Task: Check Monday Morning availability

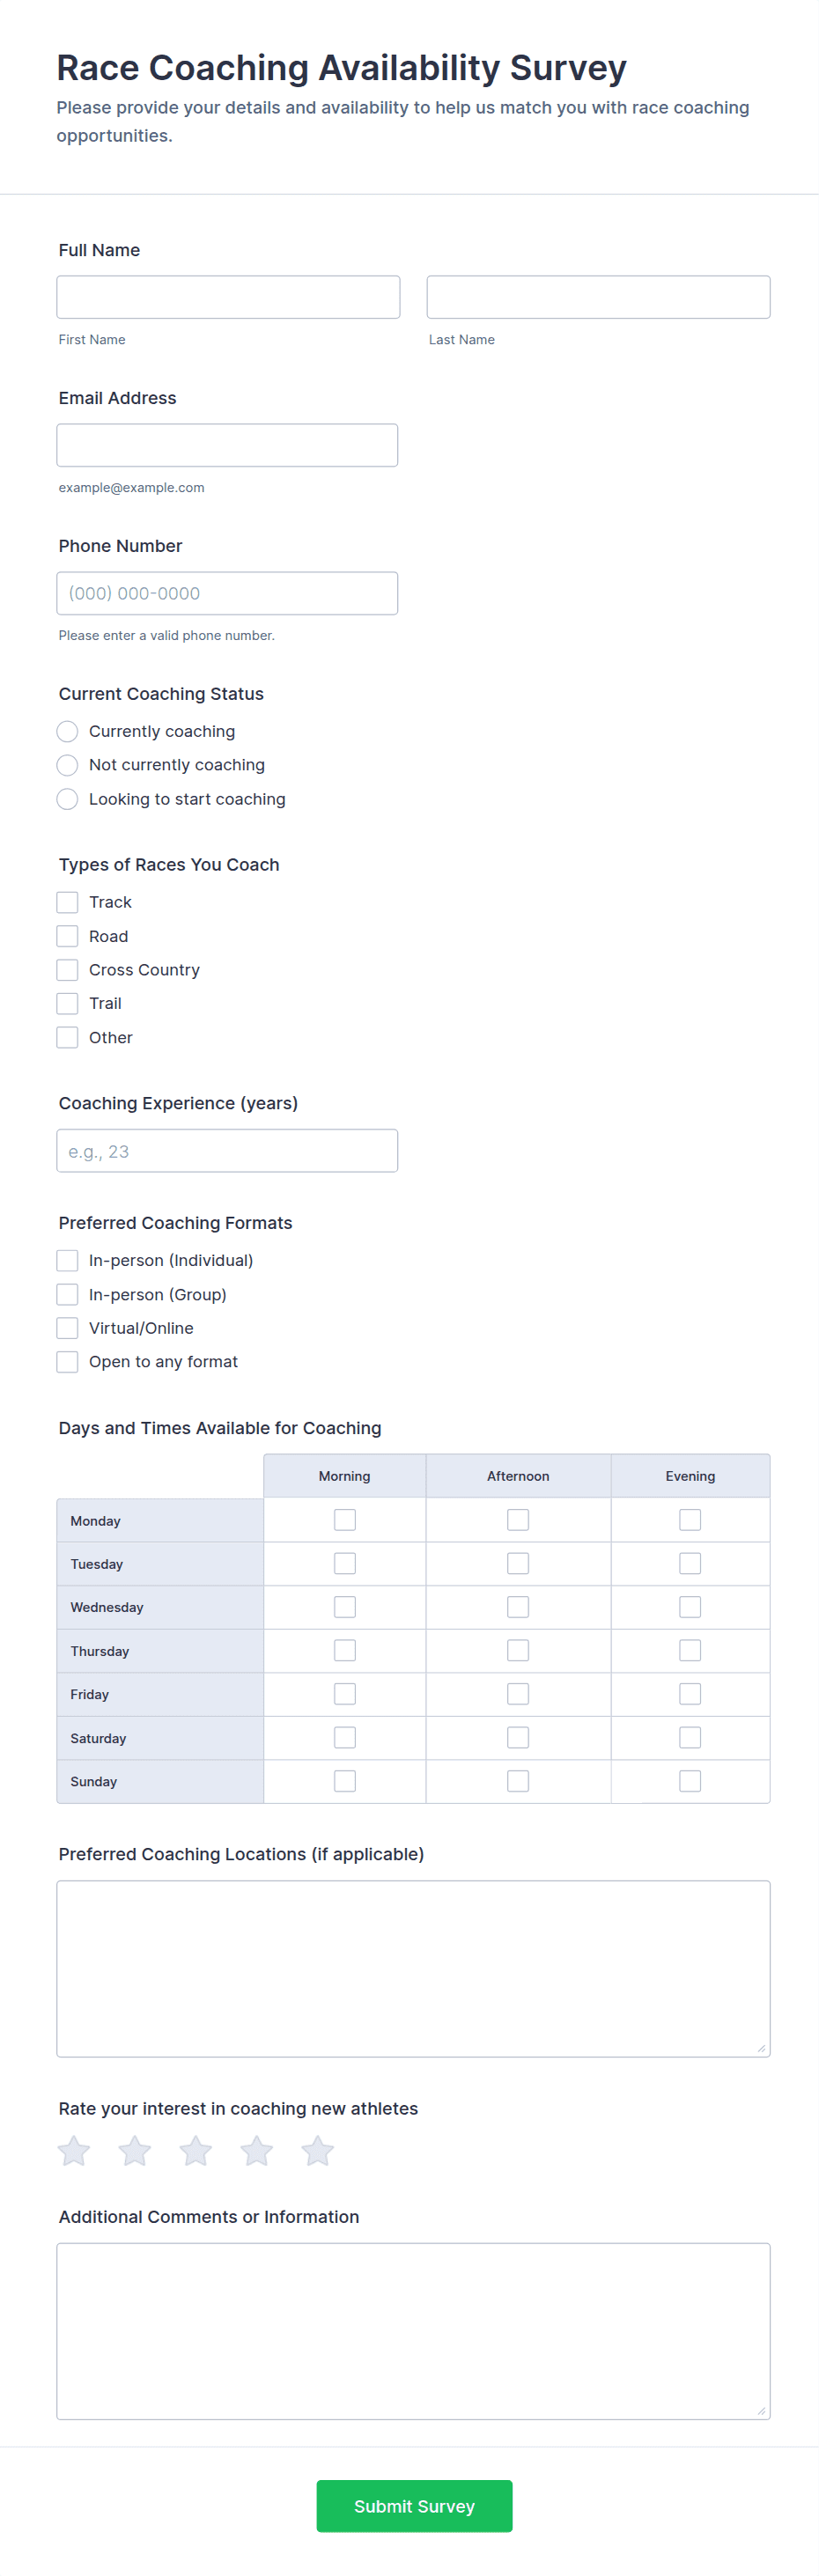Action: 345,1520
